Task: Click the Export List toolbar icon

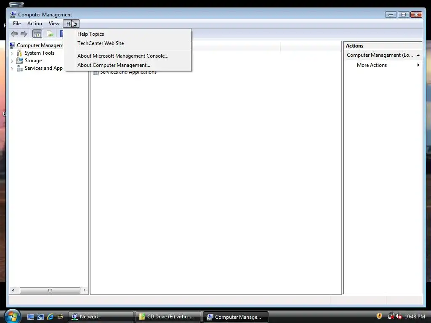Action: (x=50, y=34)
